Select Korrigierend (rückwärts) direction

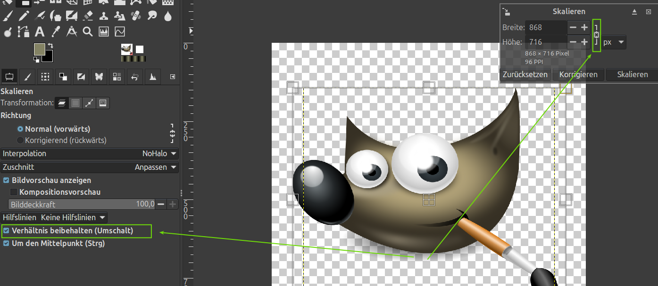point(62,140)
